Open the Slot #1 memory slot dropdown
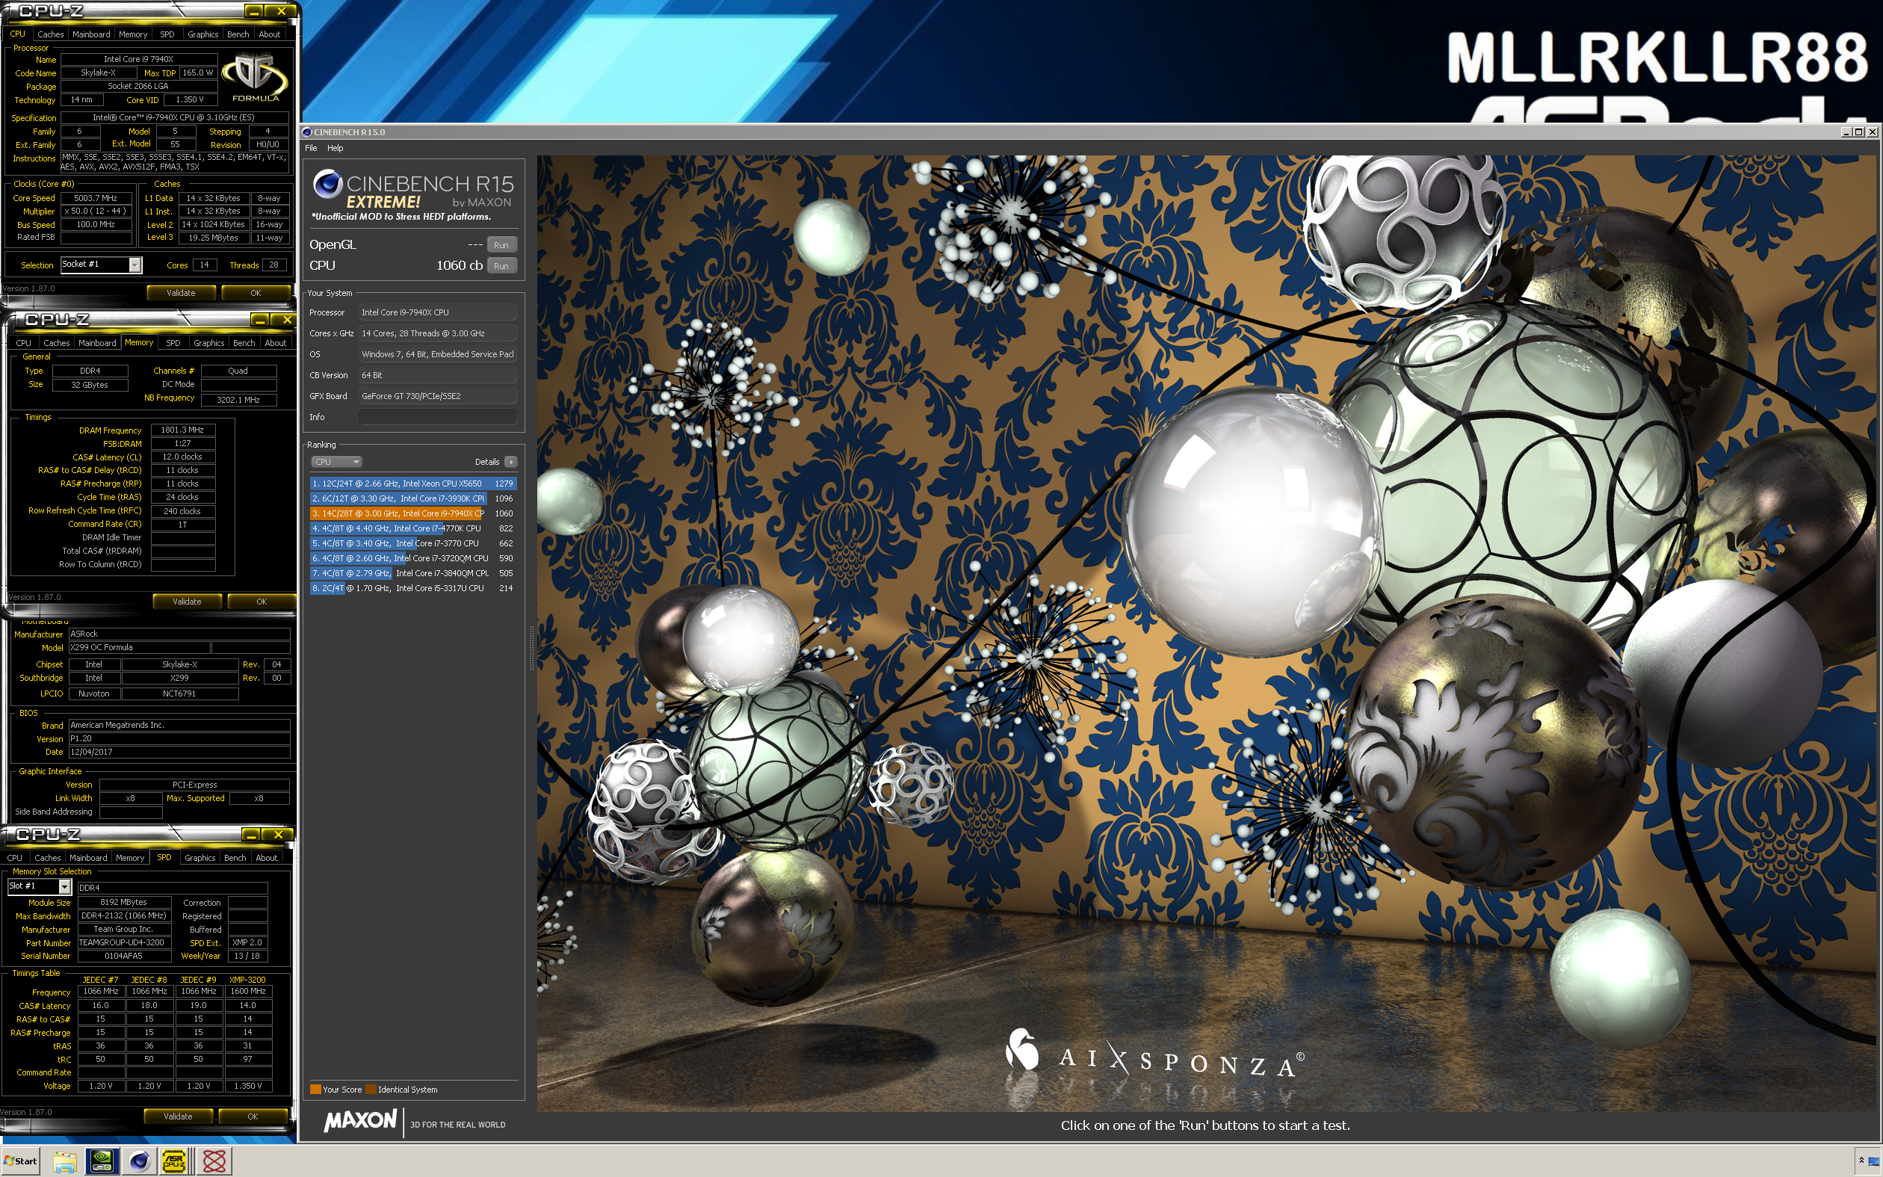 tap(64, 886)
